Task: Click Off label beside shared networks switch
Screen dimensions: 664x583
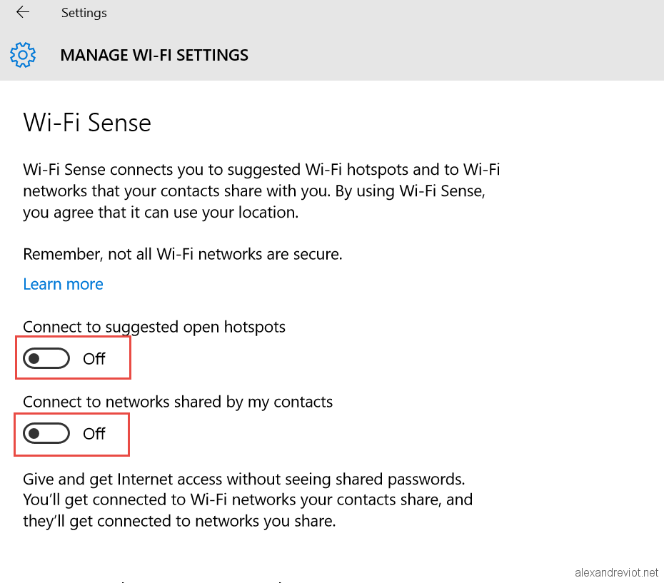Action: coord(94,434)
